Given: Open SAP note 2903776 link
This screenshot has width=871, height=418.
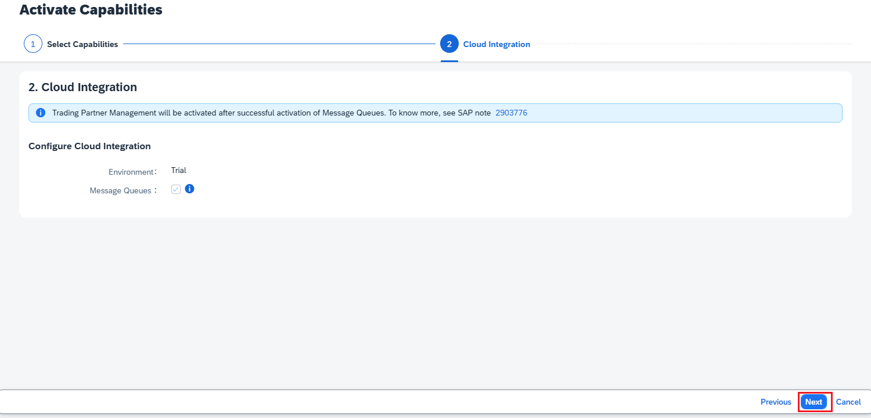Looking at the screenshot, I should point(511,113).
